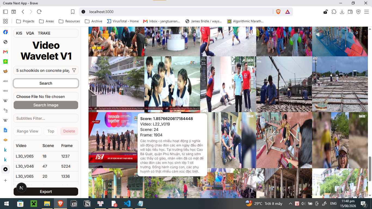Reload the localhost page
The image size is (372, 209).
(x=39, y=12)
